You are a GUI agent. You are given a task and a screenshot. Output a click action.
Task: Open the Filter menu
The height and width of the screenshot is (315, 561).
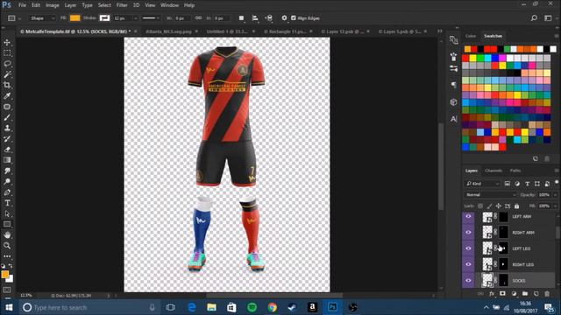tap(122, 5)
